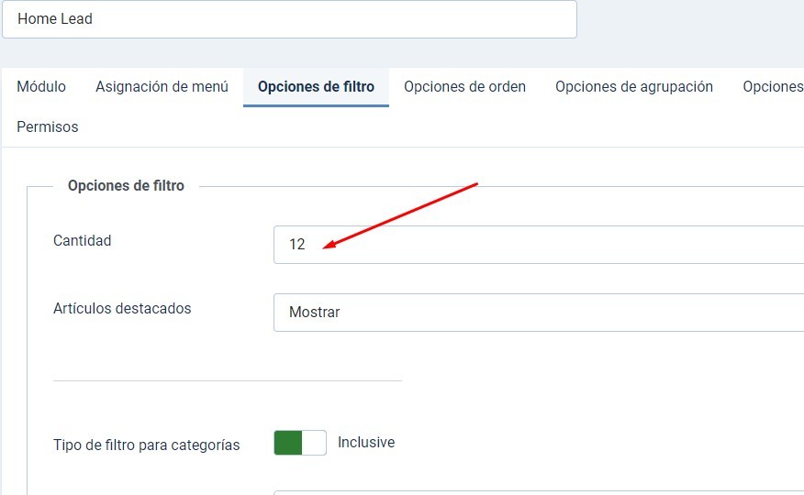Click the Opciones de filtro fieldset heading
804x495 pixels.
coord(126,186)
